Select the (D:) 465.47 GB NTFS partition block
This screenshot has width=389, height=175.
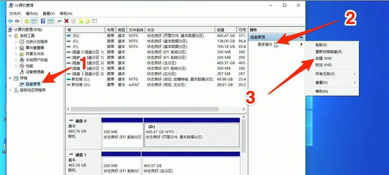click(192, 133)
